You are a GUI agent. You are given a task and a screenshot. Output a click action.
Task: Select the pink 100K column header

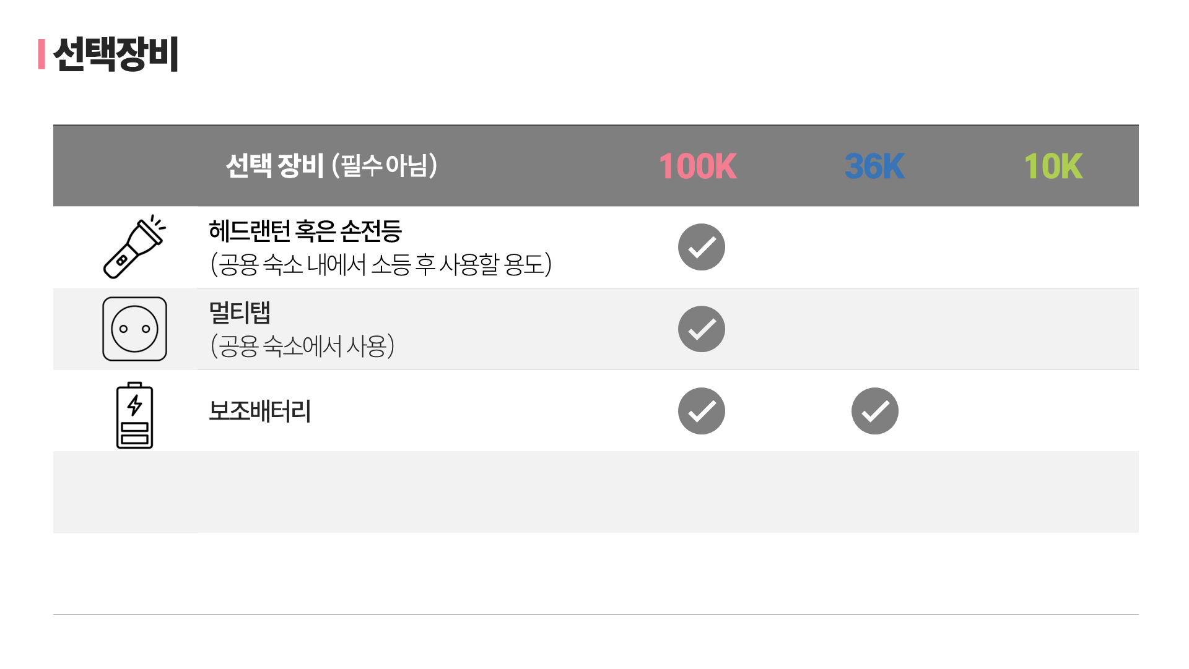pyautogui.click(x=697, y=166)
